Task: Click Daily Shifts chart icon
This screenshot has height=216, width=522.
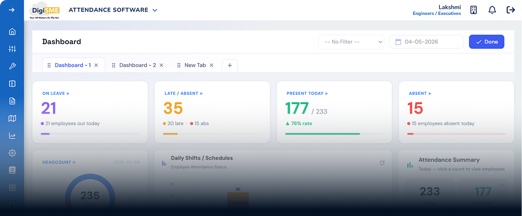Action: (x=164, y=163)
